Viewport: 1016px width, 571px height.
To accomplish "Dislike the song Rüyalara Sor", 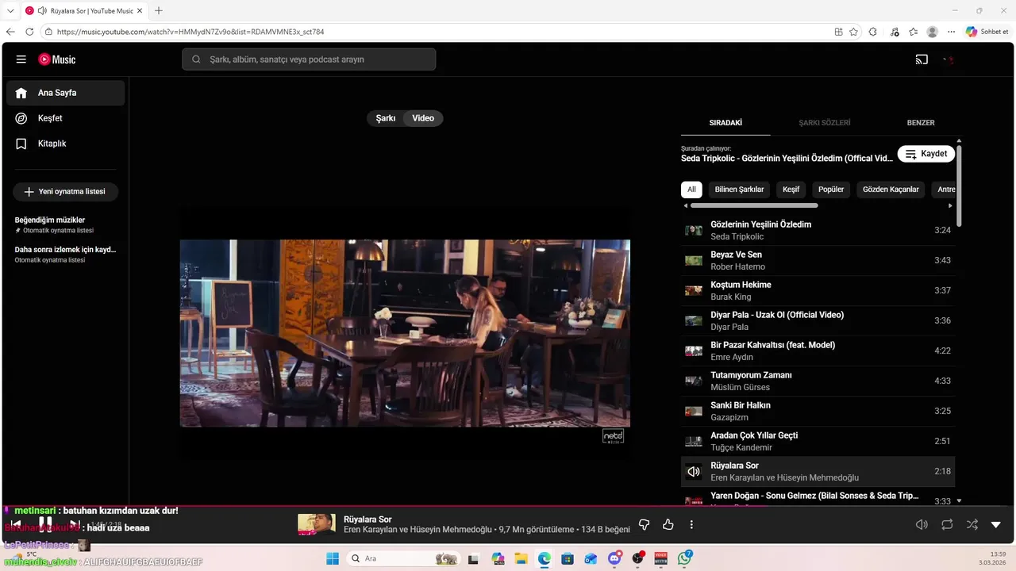I will coord(645,524).
